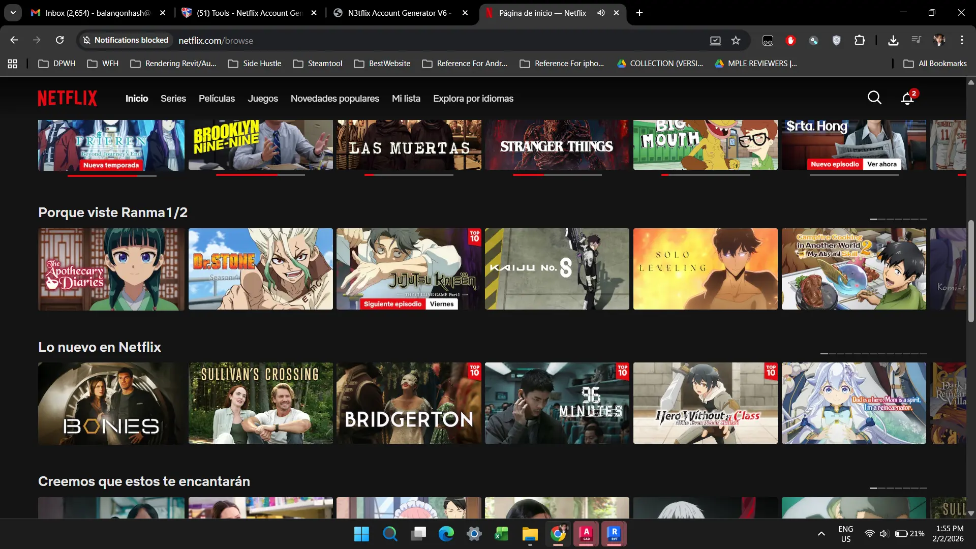Click Porque viste Ranma1/2 row title
The image size is (976, 549).
113,212
